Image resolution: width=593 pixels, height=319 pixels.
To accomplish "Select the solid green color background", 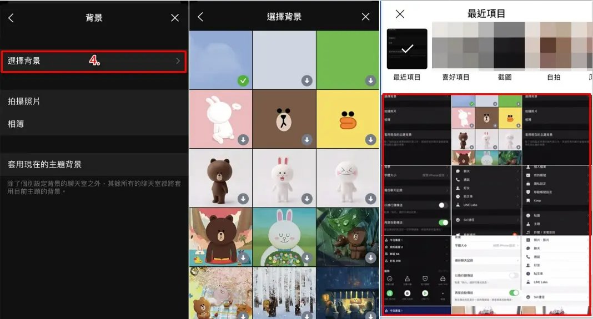I will point(348,60).
